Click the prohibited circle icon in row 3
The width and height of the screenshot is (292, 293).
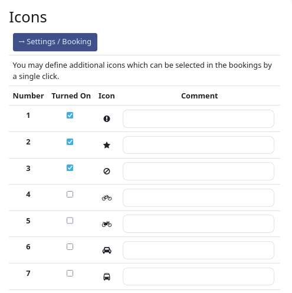[107, 172]
